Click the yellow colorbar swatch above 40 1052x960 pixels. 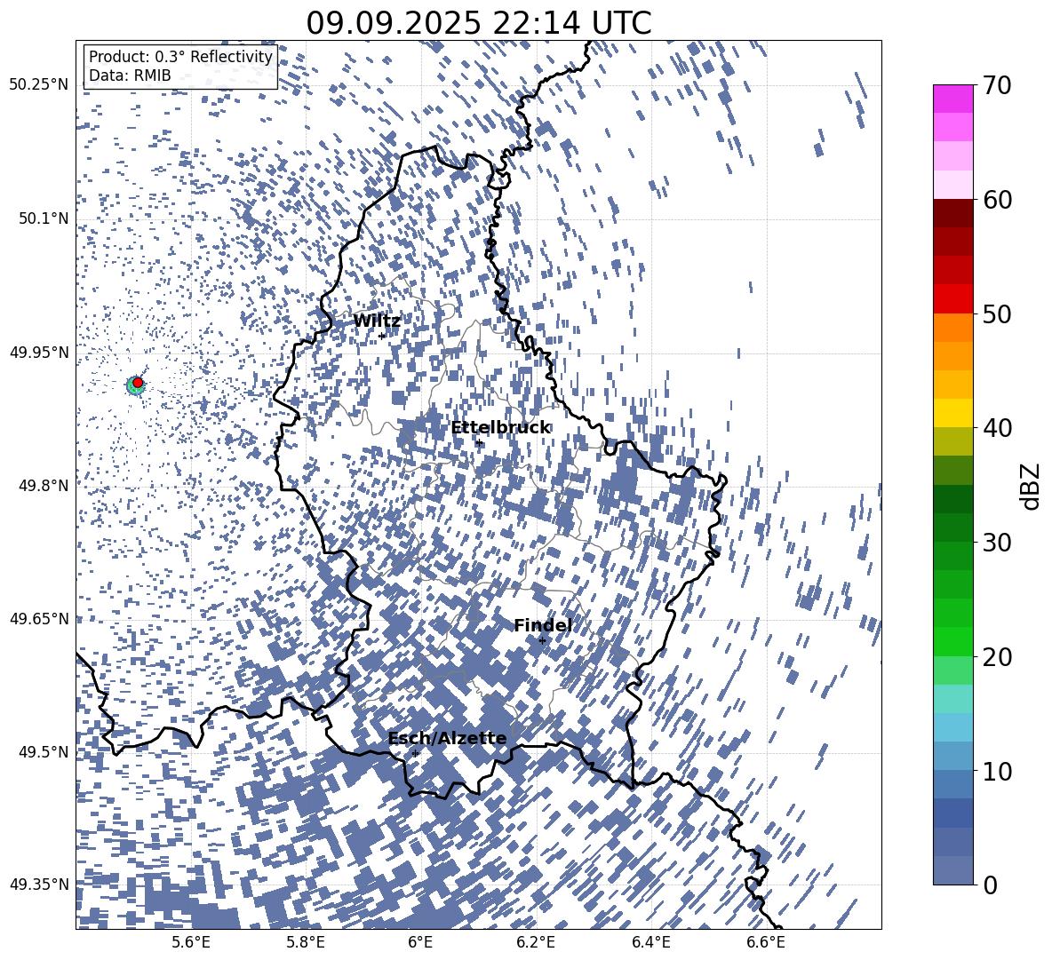pyautogui.click(x=952, y=413)
